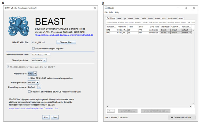Image resolution: width=199 pixels, height=123 pixels.
Task: Click the Choose File button
Action: point(66,42)
